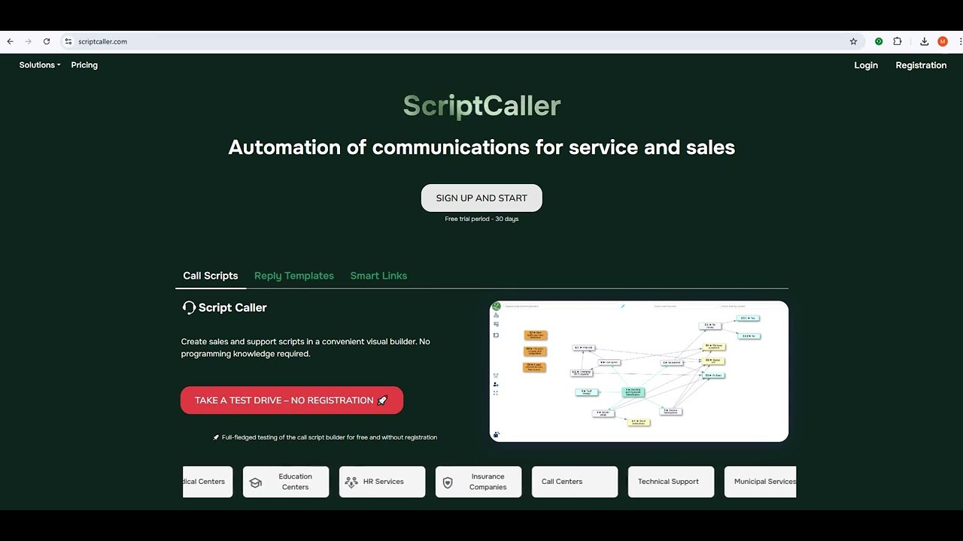Select the Medical Centers card
The height and width of the screenshot is (541, 963).
tap(208, 482)
